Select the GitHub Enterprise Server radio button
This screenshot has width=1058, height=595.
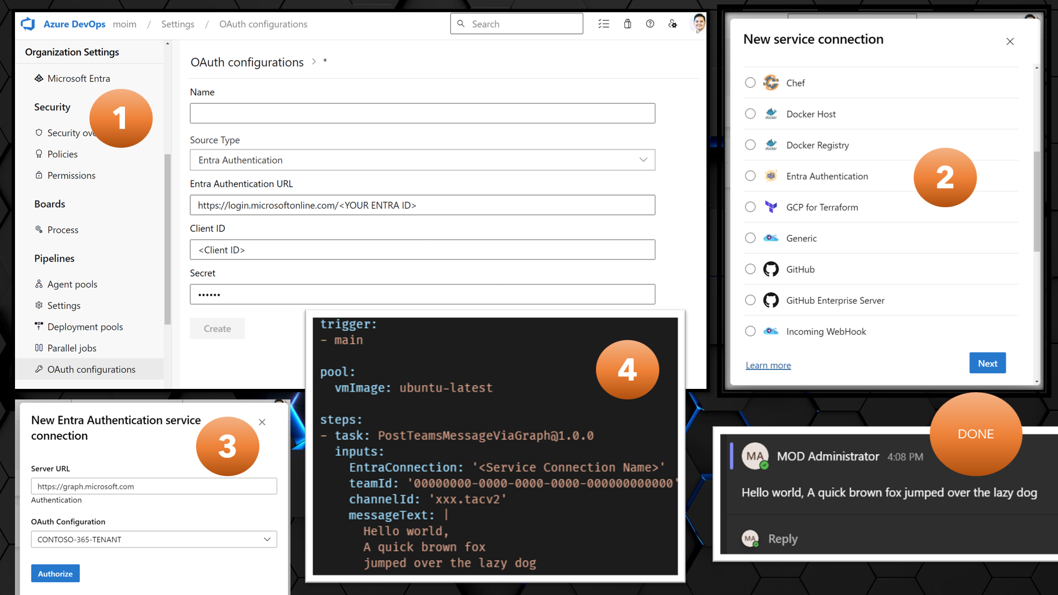click(750, 301)
